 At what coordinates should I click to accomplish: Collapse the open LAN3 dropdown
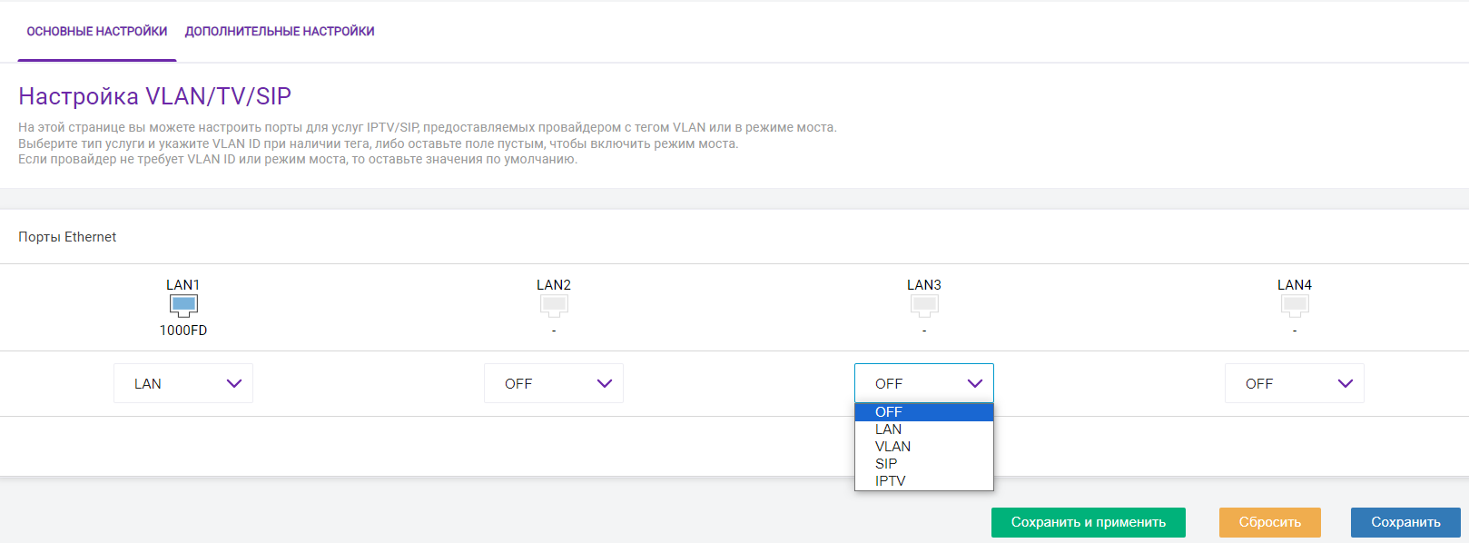point(924,383)
